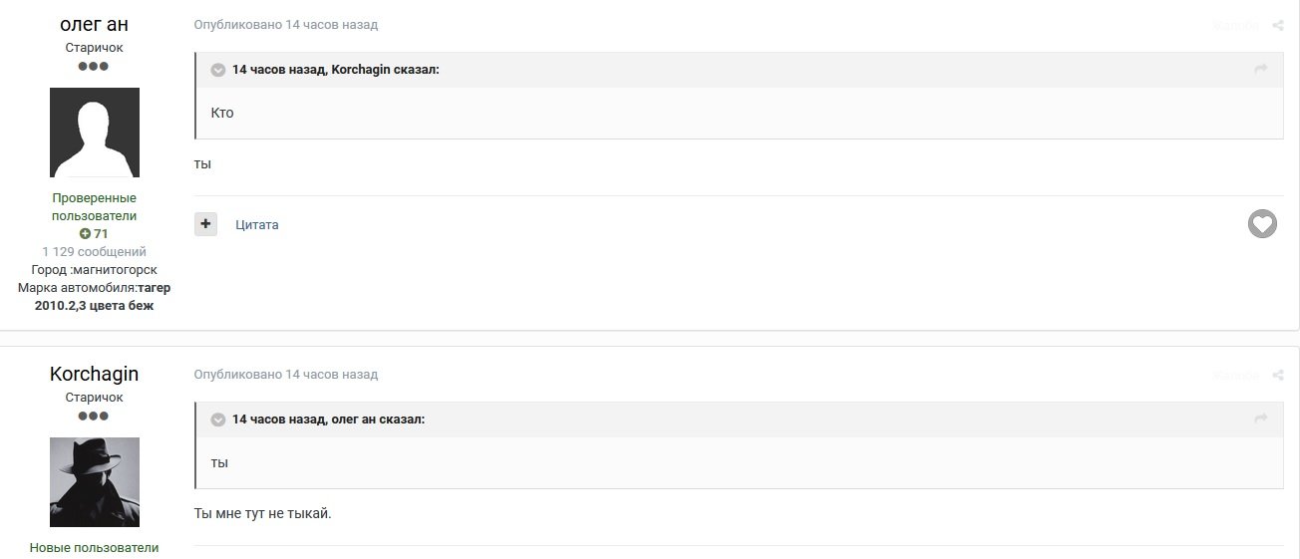Collapse the олег ан quote with chevron
Viewport: 1300px width, 559px height.
pyautogui.click(x=218, y=419)
